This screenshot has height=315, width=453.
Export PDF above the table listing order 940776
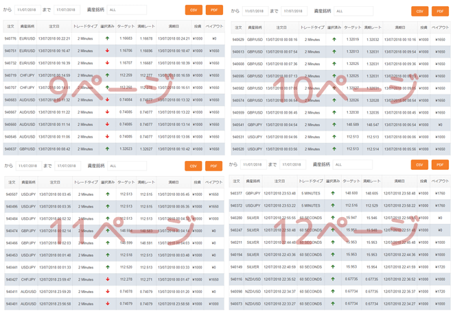click(x=214, y=10)
